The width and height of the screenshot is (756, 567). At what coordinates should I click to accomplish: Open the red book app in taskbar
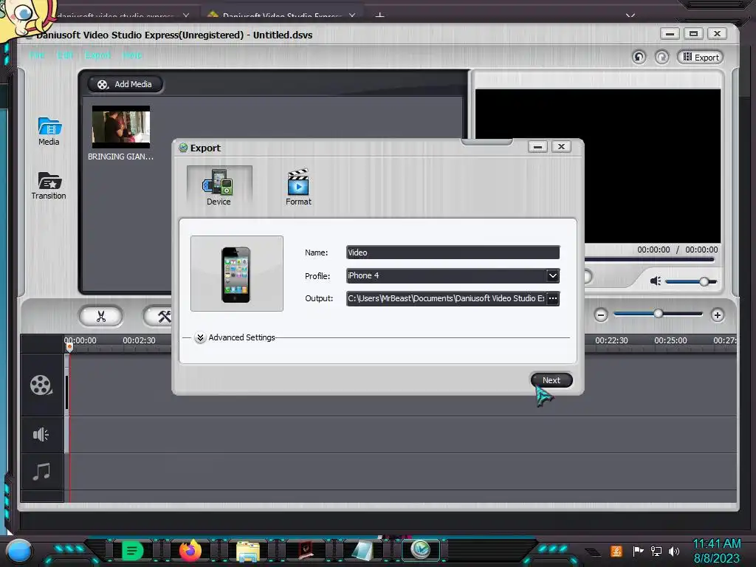click(x=306, y=550)
